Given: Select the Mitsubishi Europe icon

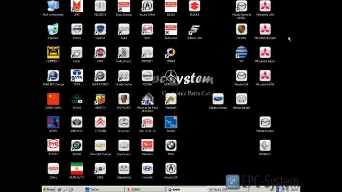Looking at the screenshot, I should [265, 29].
